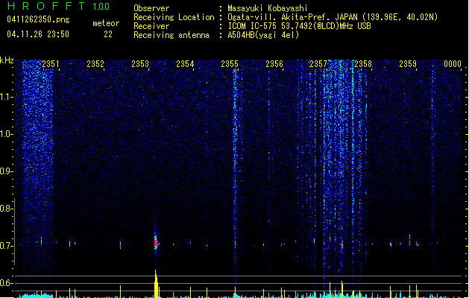Screen dimensions: 469x298
Task: Click the 2359 time marker
Action: (408, 63)
